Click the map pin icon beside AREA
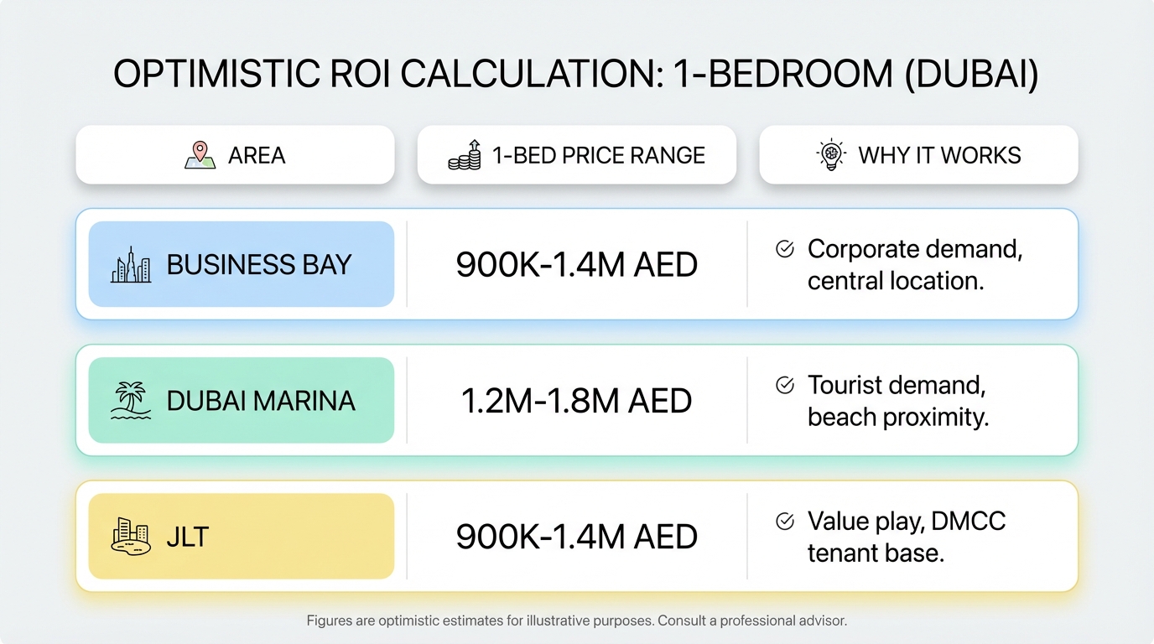 click(x=200, y=155)
